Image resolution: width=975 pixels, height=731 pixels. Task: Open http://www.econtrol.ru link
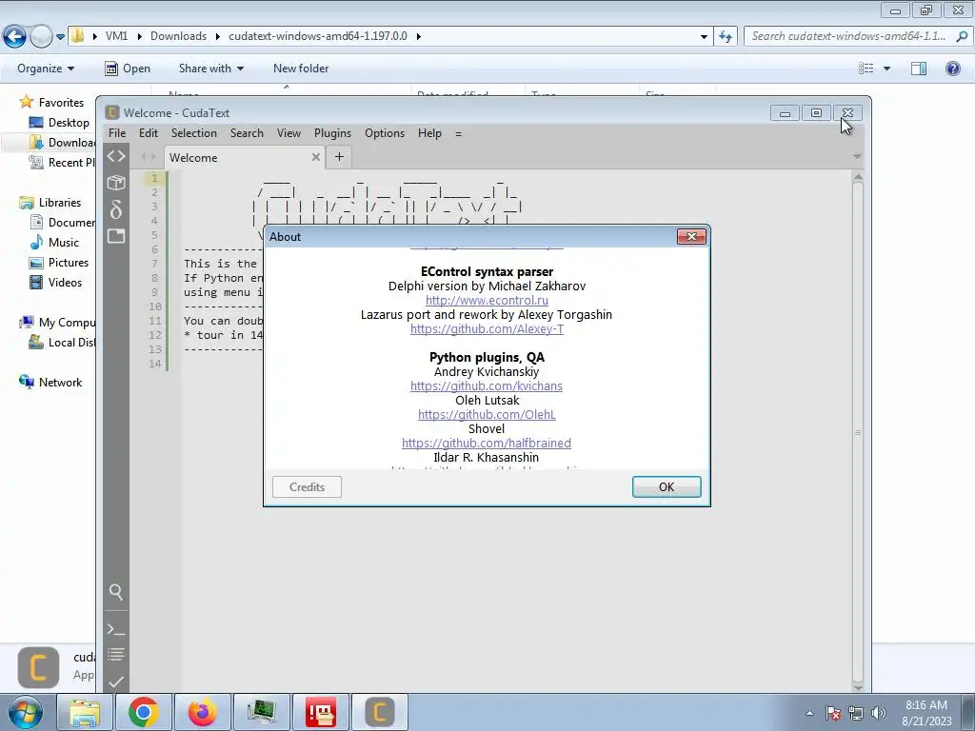pos(487,300)
